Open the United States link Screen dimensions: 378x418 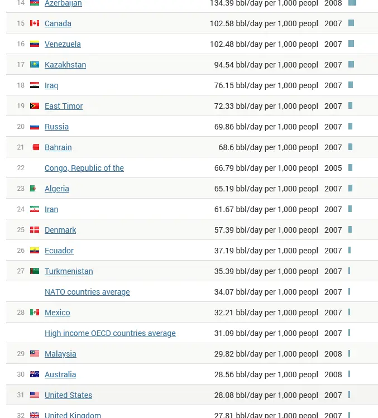(x=68, y=395)
